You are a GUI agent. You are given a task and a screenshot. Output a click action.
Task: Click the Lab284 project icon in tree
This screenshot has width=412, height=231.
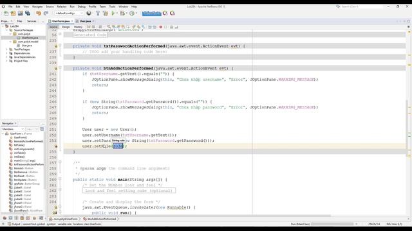7,26
